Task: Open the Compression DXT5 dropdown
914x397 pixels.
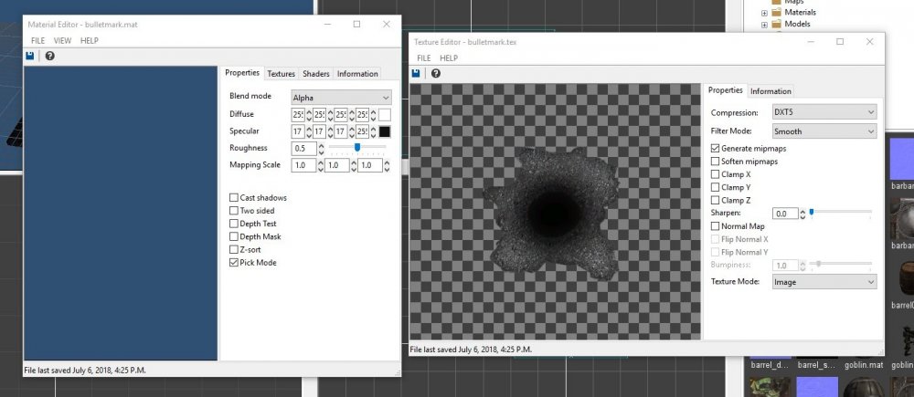Action: (x=824, y=112)
